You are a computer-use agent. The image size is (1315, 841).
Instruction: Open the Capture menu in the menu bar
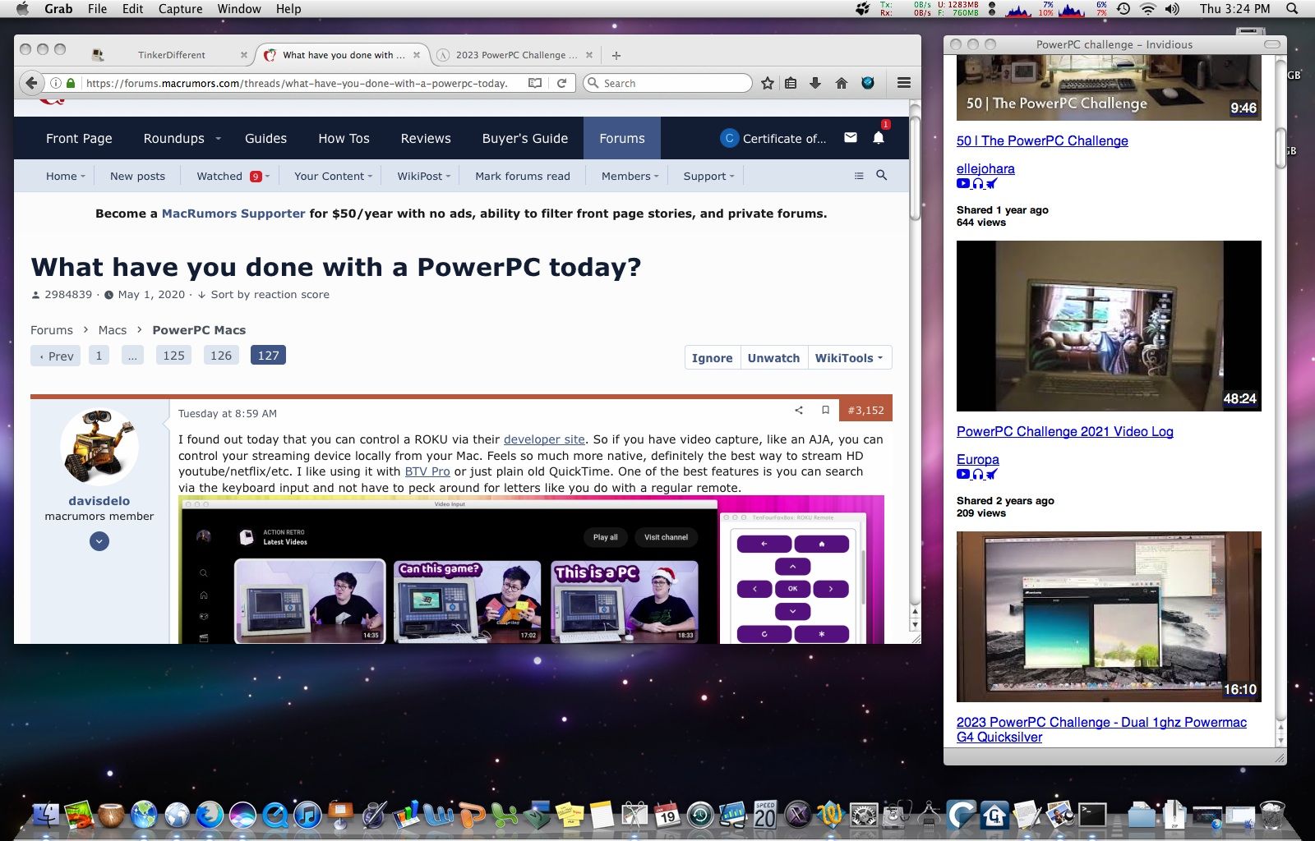point(180,9)
